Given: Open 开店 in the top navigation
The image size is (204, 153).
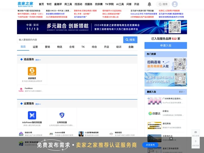Looking at the screenshot, I should [137, 4].
